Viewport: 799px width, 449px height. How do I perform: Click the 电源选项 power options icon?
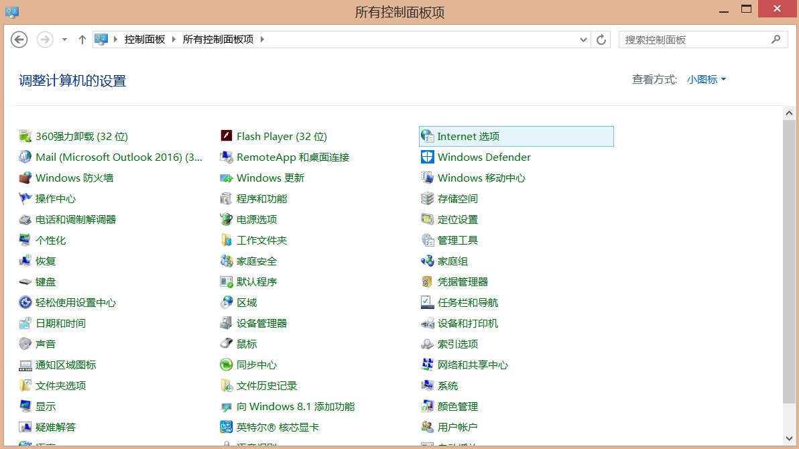point(227,219)
